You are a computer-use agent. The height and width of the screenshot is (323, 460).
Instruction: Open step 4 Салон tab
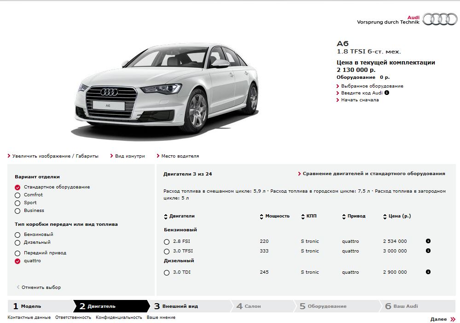coord(262,306)
